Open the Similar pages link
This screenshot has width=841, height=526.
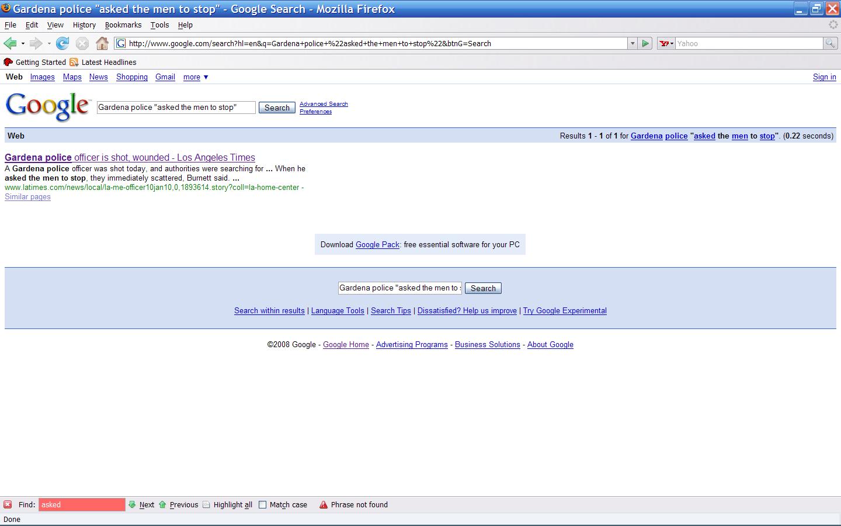(27, 197)
